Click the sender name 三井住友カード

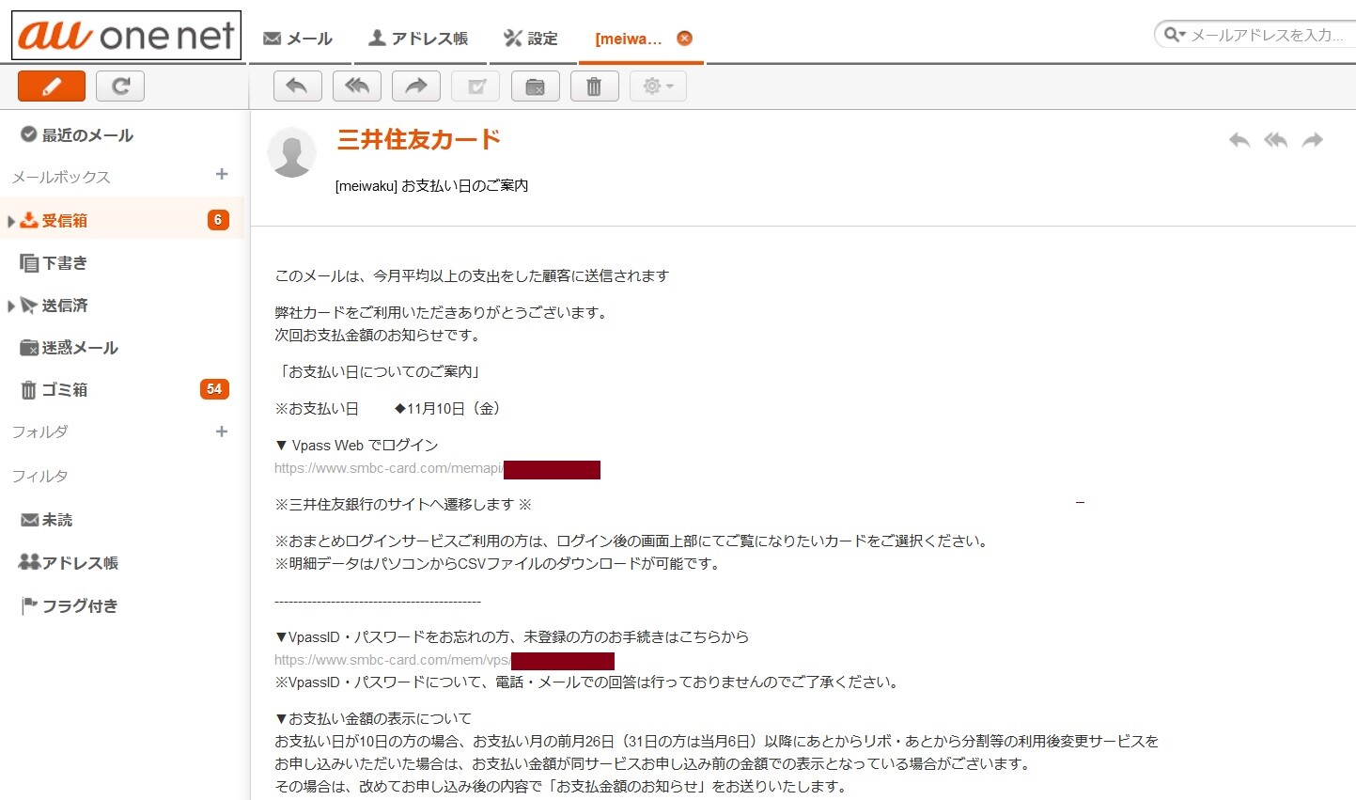point(419,140)
